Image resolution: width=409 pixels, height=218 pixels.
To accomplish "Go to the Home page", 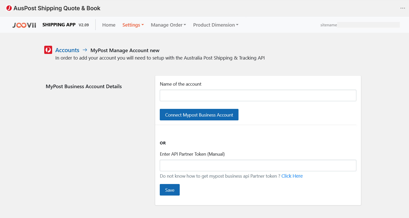I will 109,25.
